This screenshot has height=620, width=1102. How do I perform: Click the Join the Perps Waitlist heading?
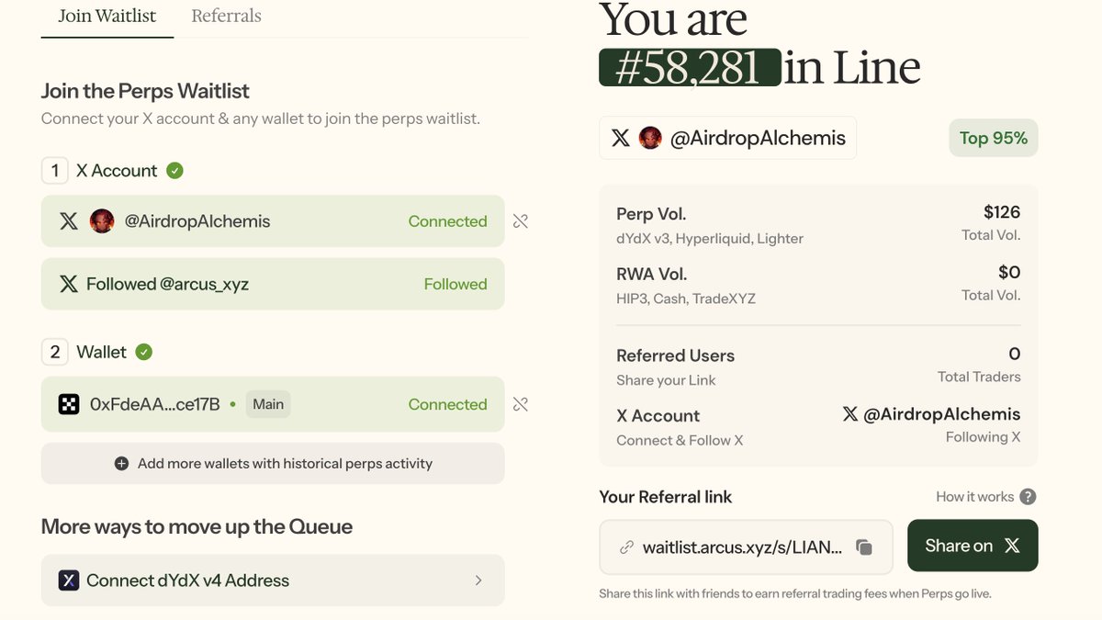(x=145, y=91)
